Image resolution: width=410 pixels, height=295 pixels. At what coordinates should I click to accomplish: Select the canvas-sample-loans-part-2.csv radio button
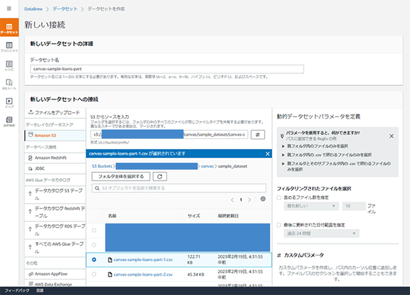tap(94, 274)
